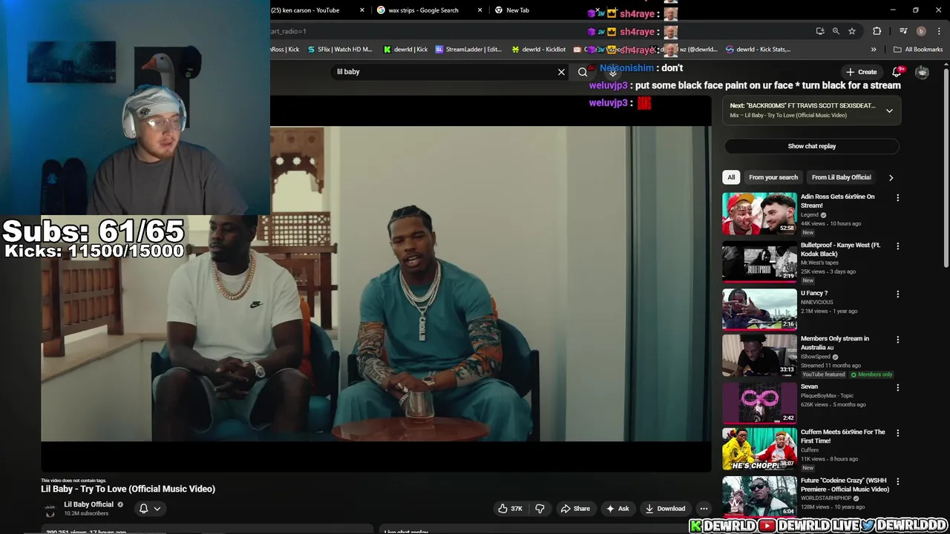
Task: Open the dewrld KickBot bookmark
Action: (x=539, y=50)
